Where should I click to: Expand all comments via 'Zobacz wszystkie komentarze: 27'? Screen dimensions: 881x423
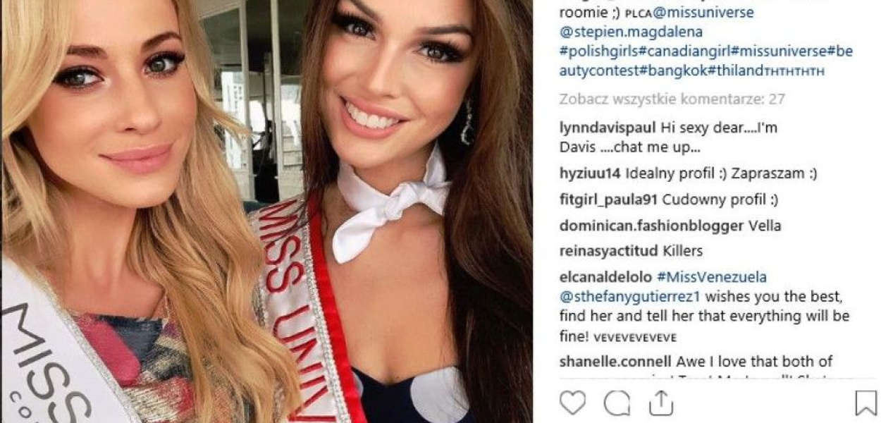click(x=672, y=99)
